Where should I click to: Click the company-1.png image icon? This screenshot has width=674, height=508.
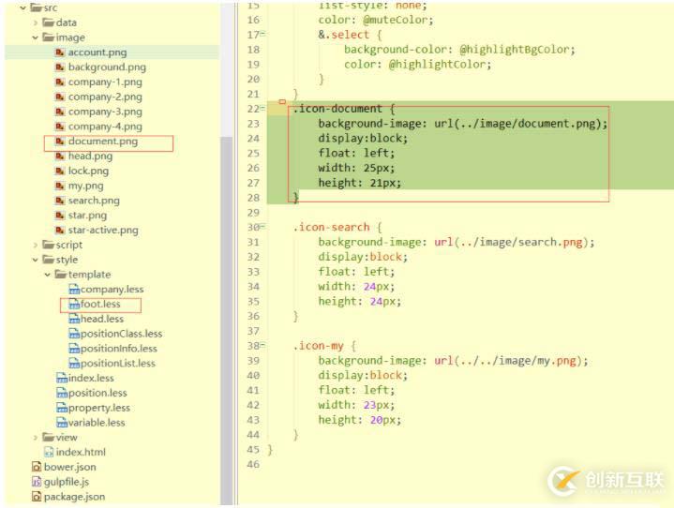click(x=60, y=82)
